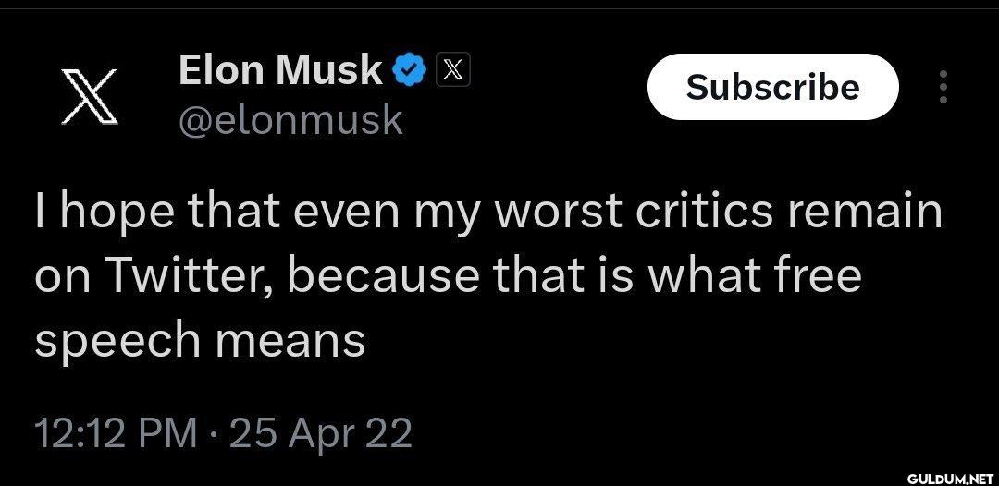
Task: Click the word 'remain' in the post
Action: (865, 211)
